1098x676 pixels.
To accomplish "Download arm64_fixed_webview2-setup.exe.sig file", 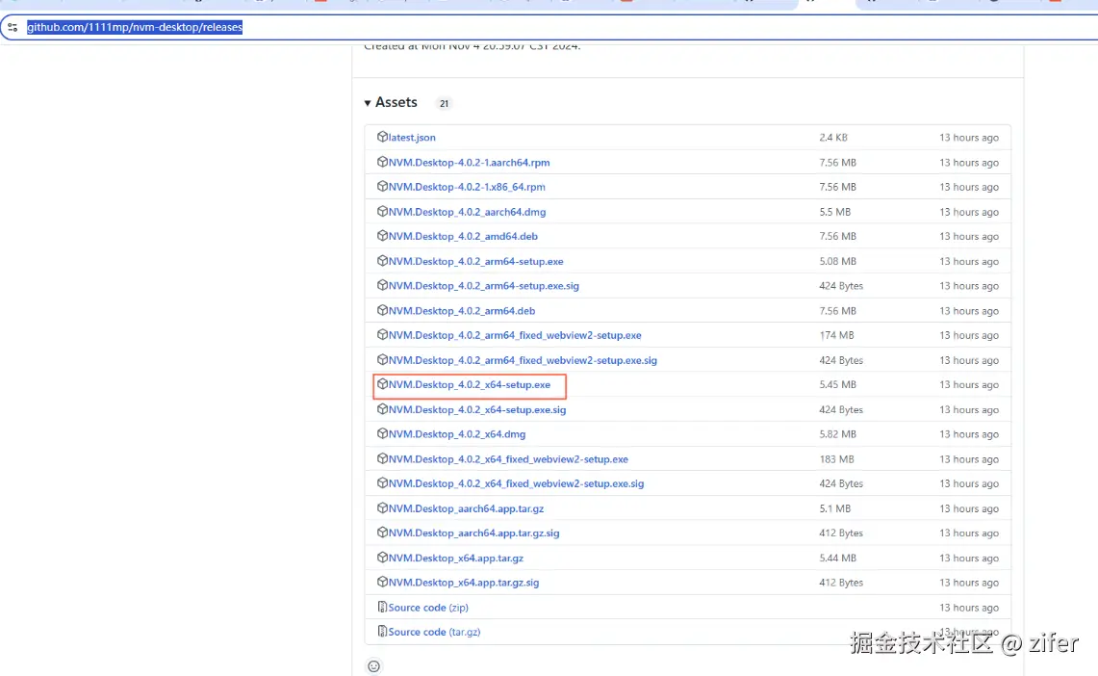I will (x=523, y=360).
